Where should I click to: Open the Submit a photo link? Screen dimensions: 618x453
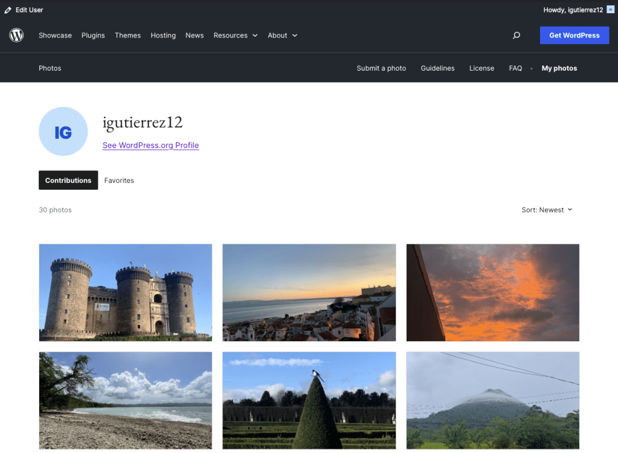pyautogui.click(x=381, y=68)
